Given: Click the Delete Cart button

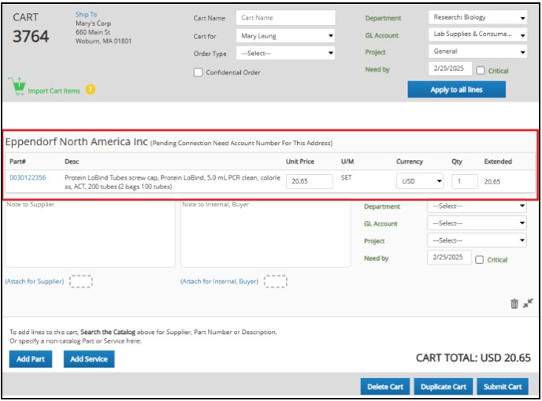Looking at the screenshot, I should click(x=385, y=387).
